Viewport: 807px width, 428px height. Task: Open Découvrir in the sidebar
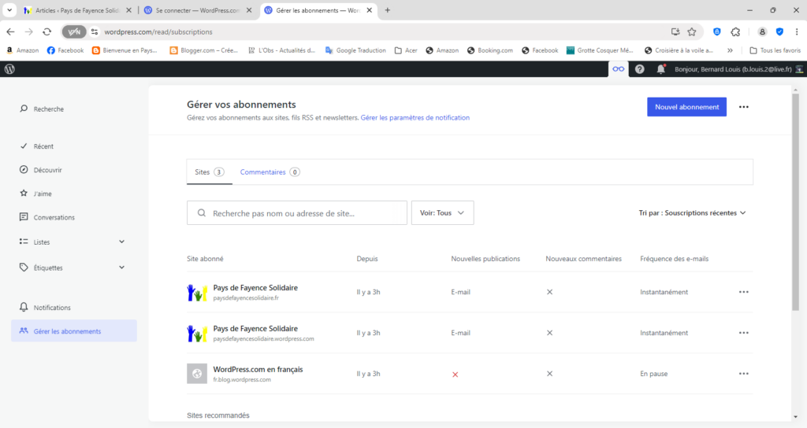pyautogui.click(x=47, y=170)
